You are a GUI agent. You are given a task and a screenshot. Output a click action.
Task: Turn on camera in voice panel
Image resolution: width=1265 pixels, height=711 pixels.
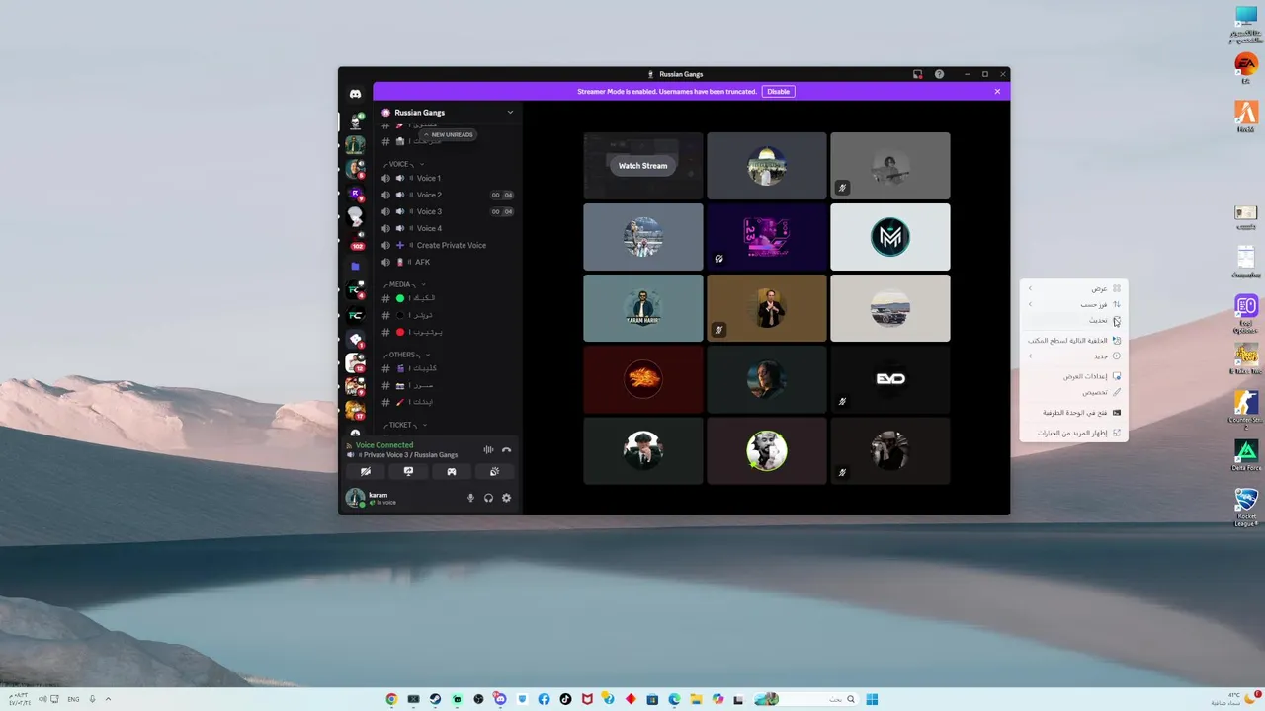coord(366,472)
